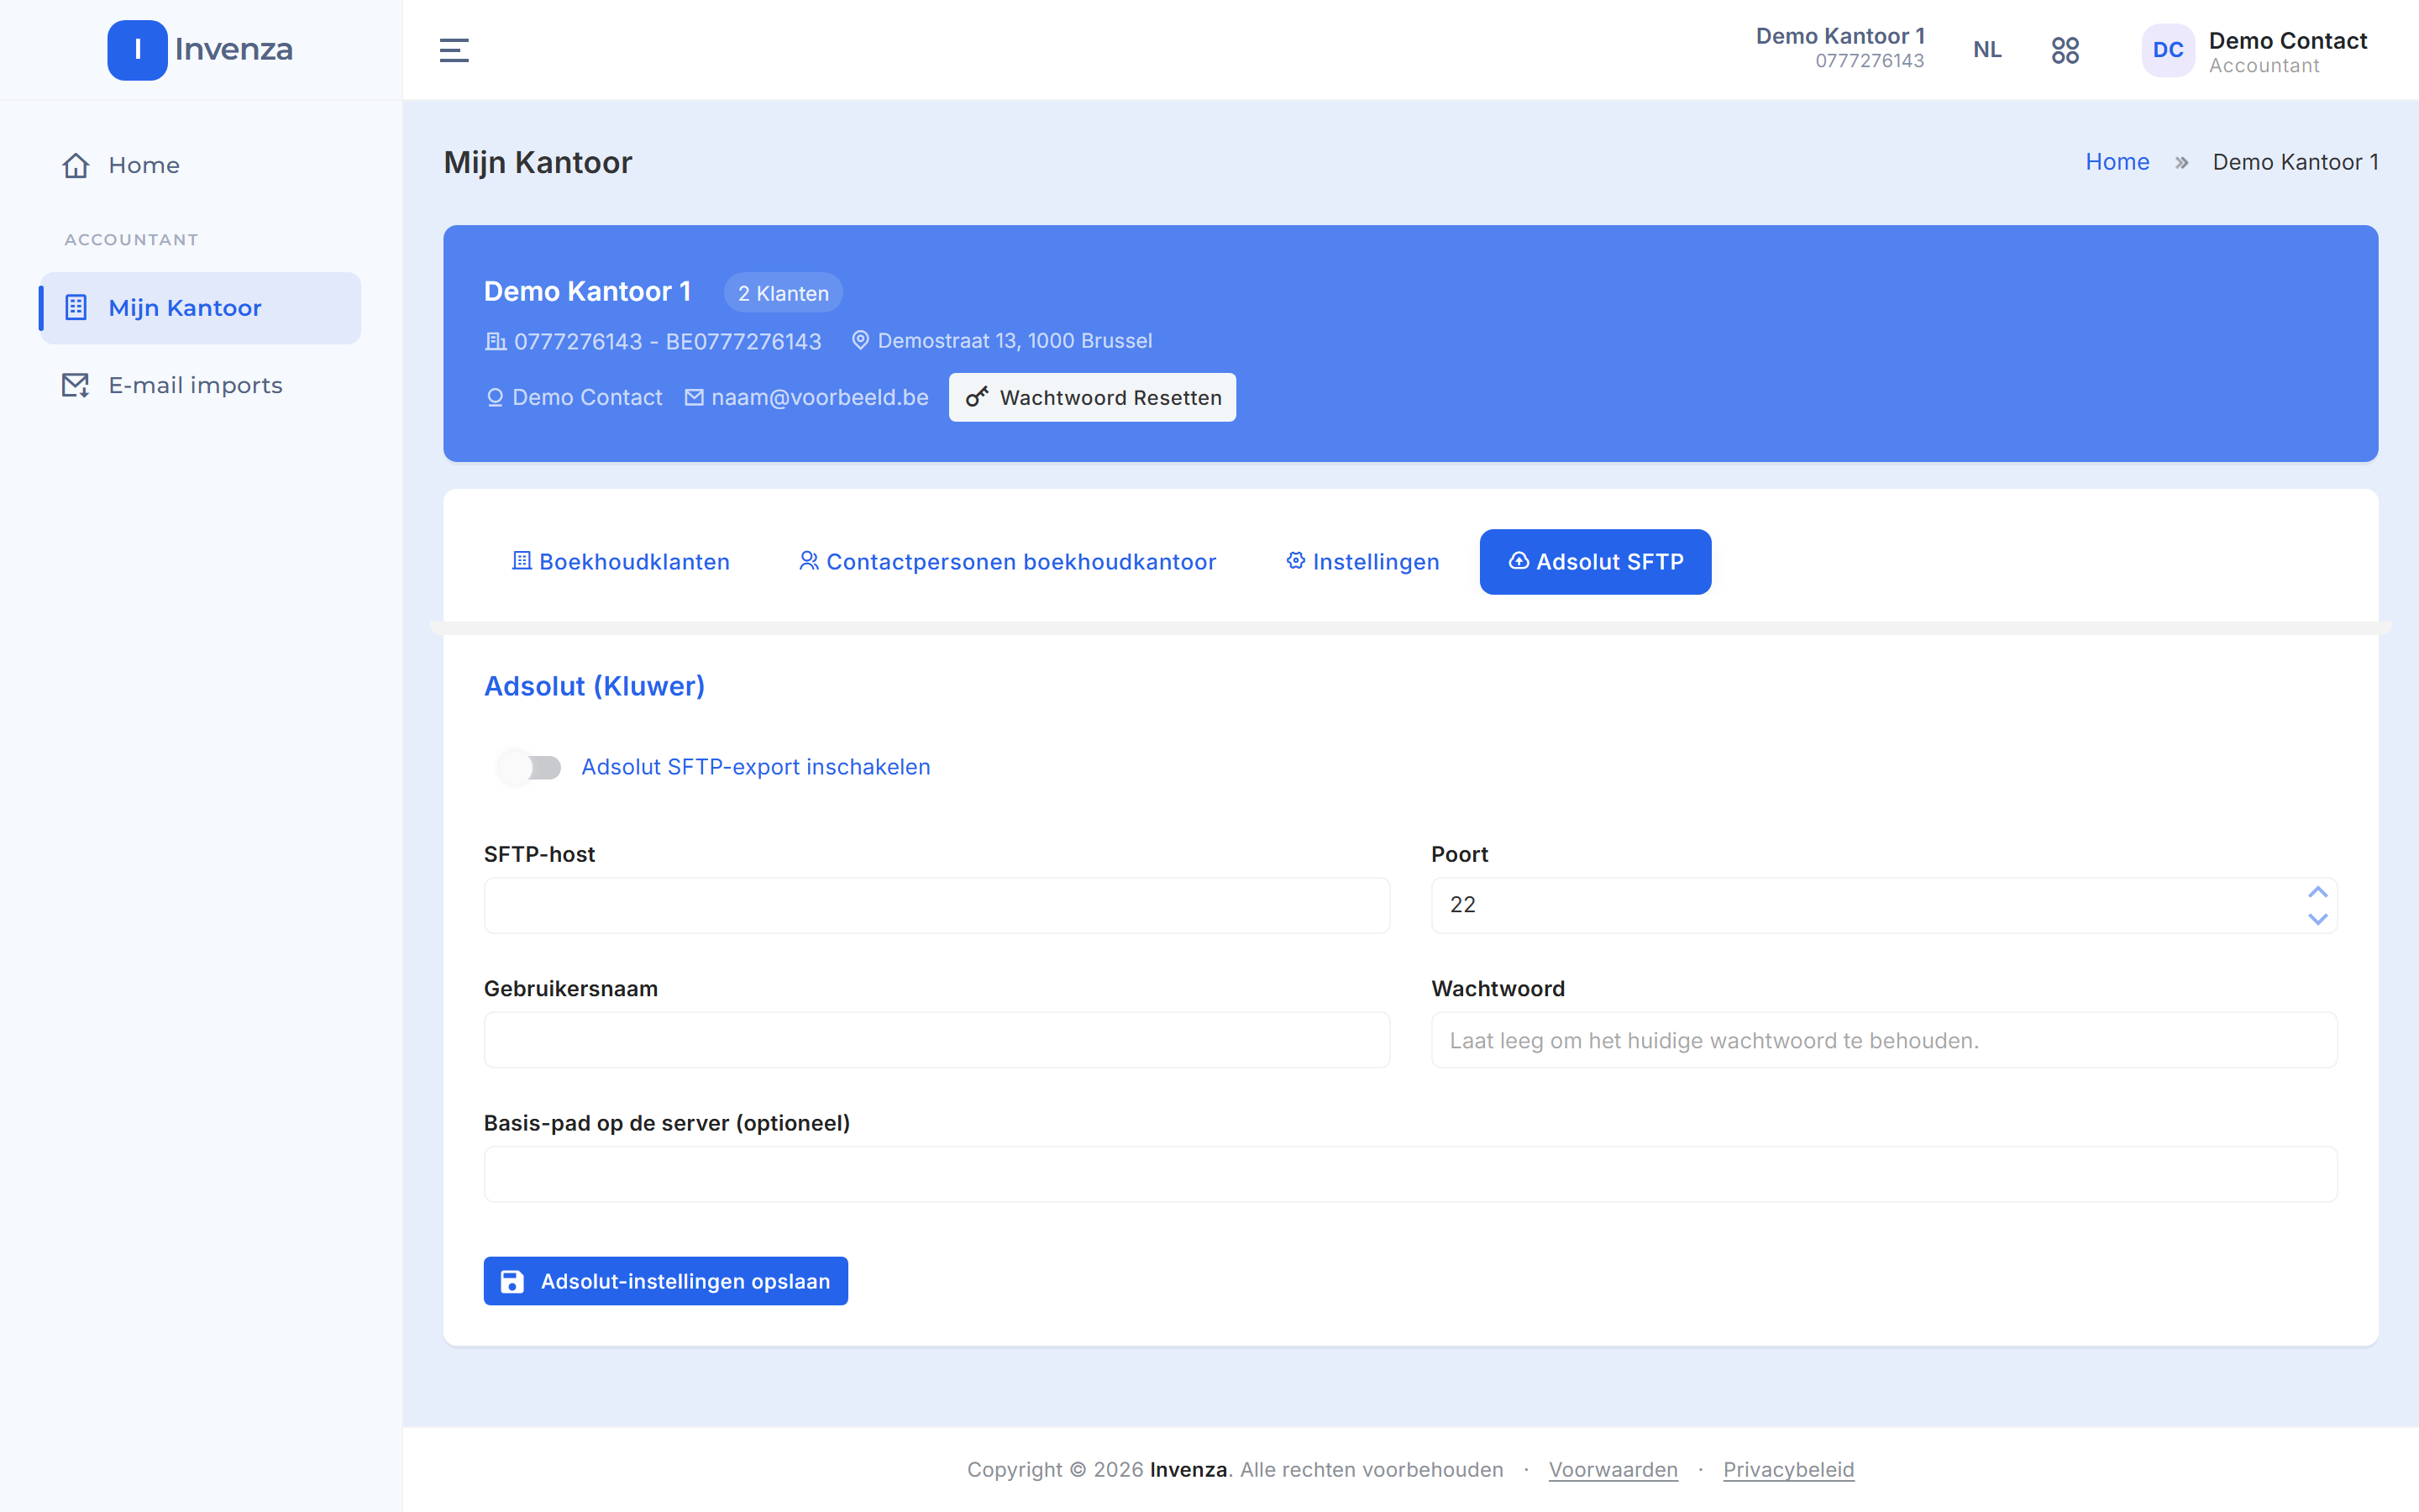Open Home via the house icon

(76, 165)
